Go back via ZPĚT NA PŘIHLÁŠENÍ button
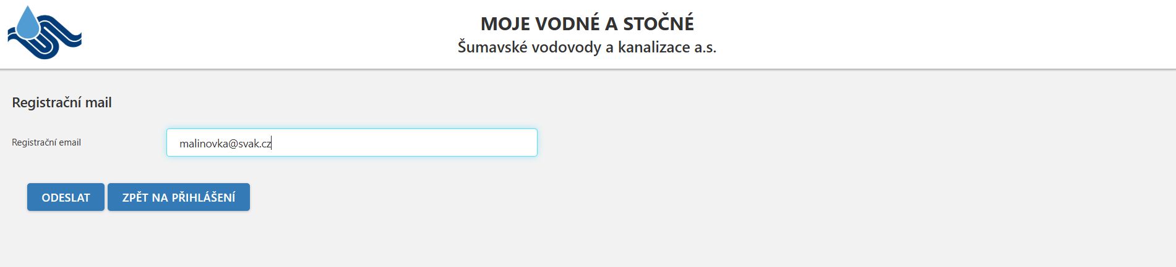 pos(178,197)
